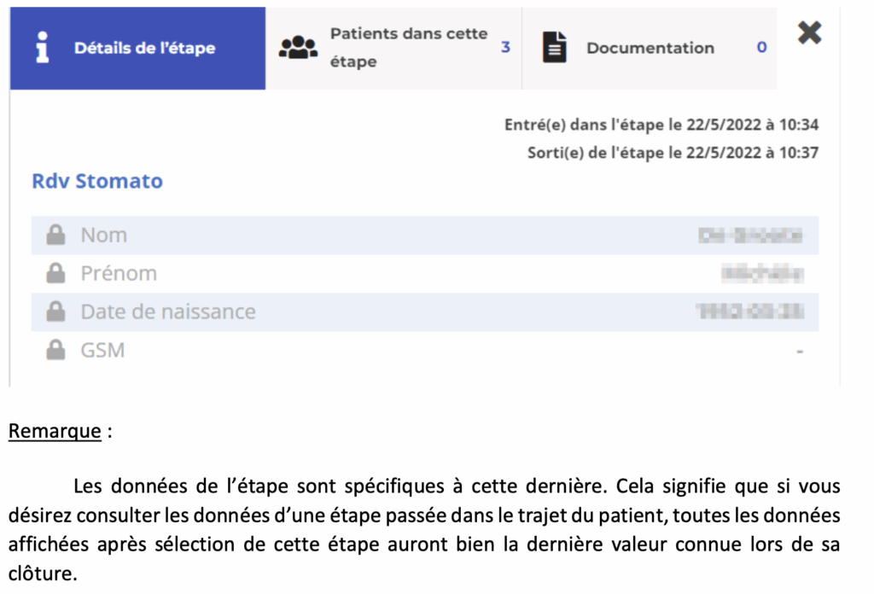Click the Documentation file icon
Viewport: 874px width, 594px height.
click(x=554, y=48)
